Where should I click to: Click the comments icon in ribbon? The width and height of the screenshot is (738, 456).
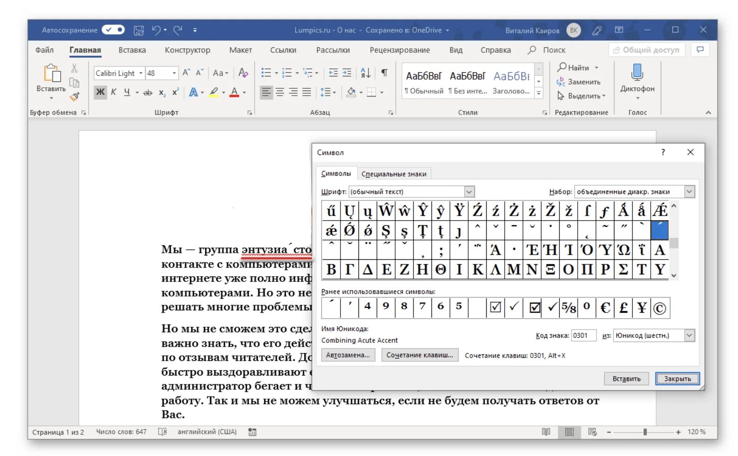click(x=700, y=50)
